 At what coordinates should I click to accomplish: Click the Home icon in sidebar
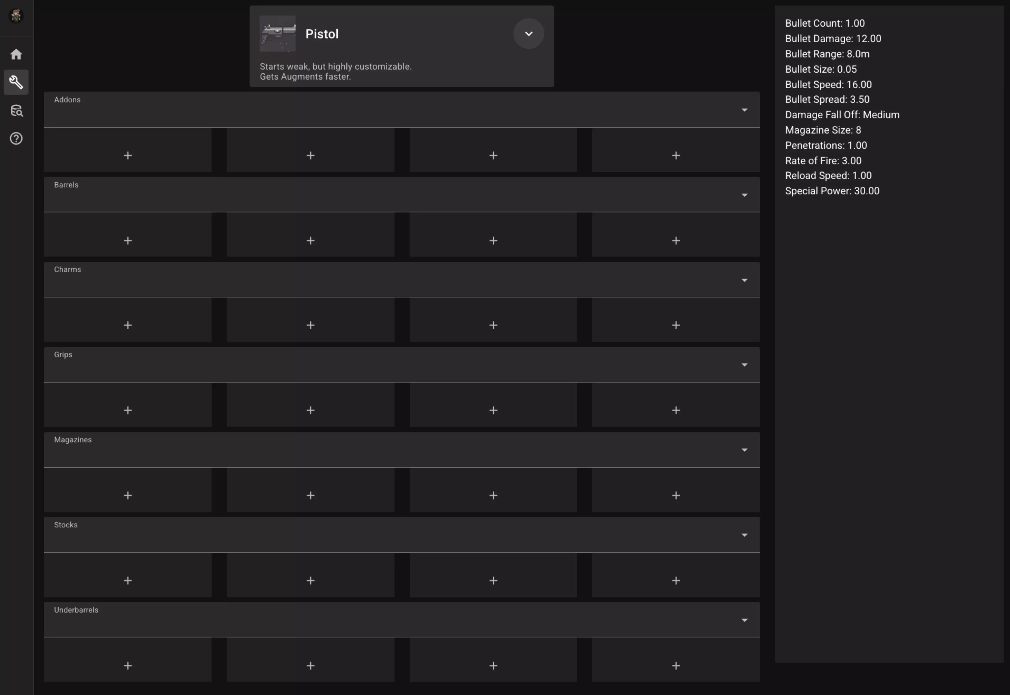[x=16, y=54]
